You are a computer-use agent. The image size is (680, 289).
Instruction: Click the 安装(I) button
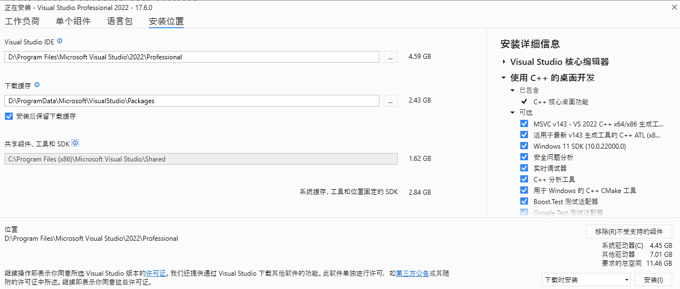tap(653, 280)
